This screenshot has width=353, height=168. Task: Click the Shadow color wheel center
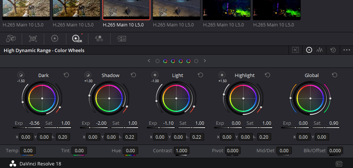[x=109, y=99]
